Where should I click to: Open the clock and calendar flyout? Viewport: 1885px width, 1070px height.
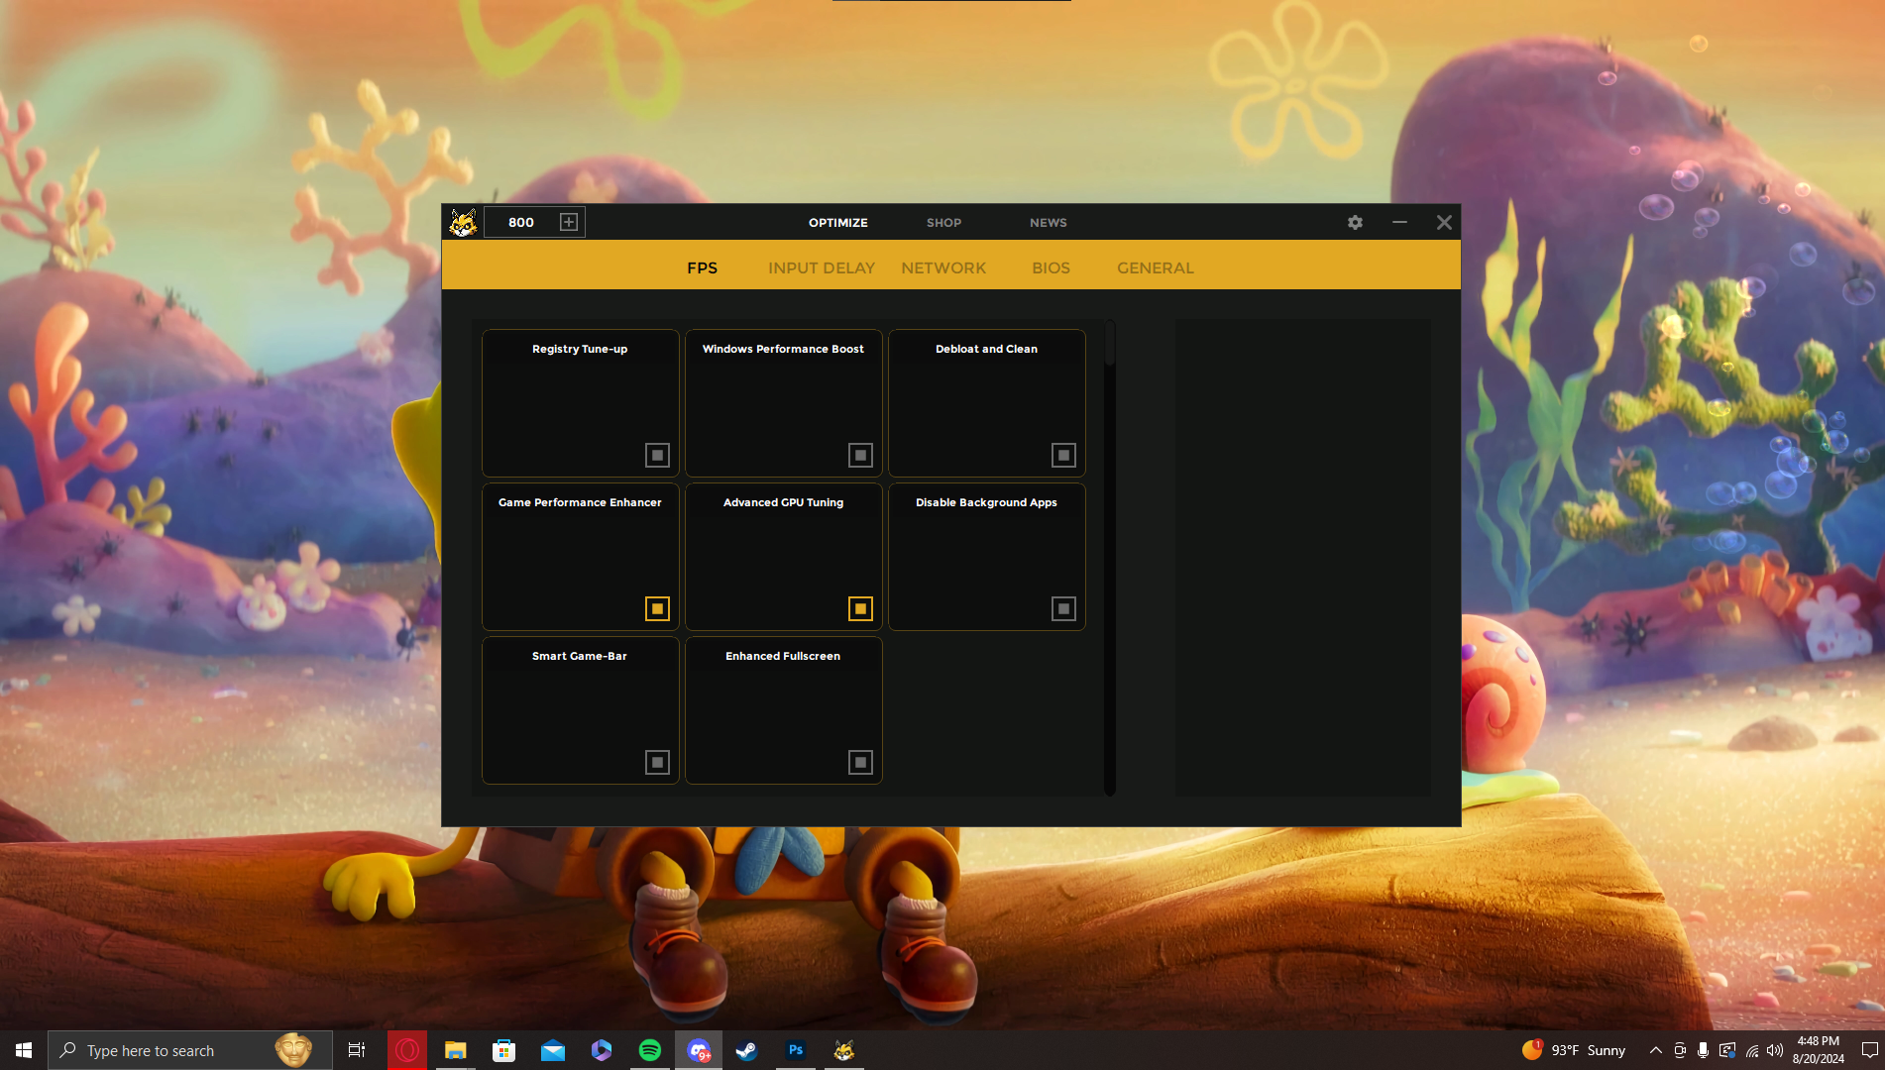click(1818, 1050)
